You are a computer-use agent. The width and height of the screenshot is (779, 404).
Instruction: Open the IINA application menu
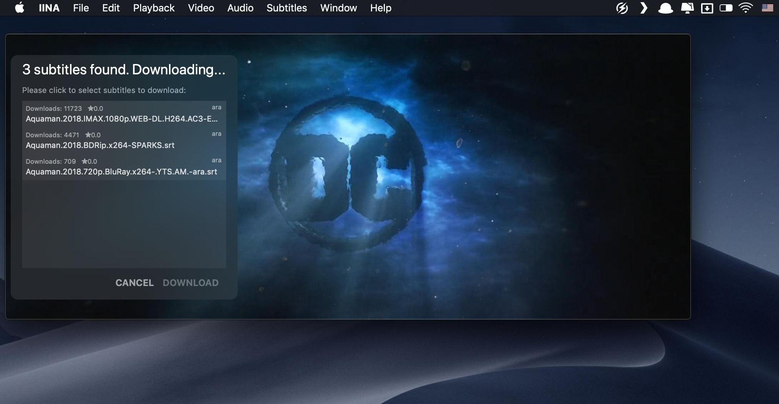pyautogui.click(x=49, y=8)
